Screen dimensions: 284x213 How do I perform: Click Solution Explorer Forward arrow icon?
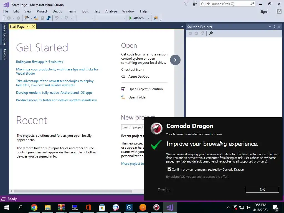pos(196,33)
